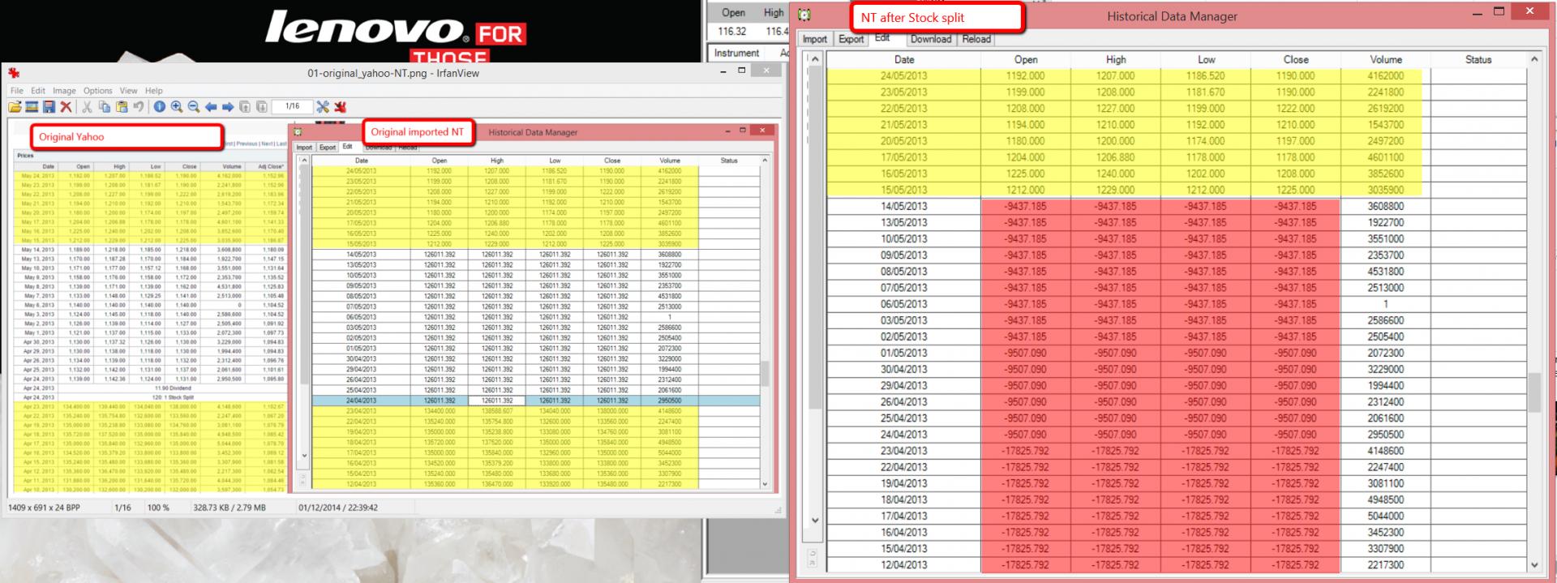Click the High column header in data table
This screenshot has width=1557, height=583.
[x=1116, y=59]
